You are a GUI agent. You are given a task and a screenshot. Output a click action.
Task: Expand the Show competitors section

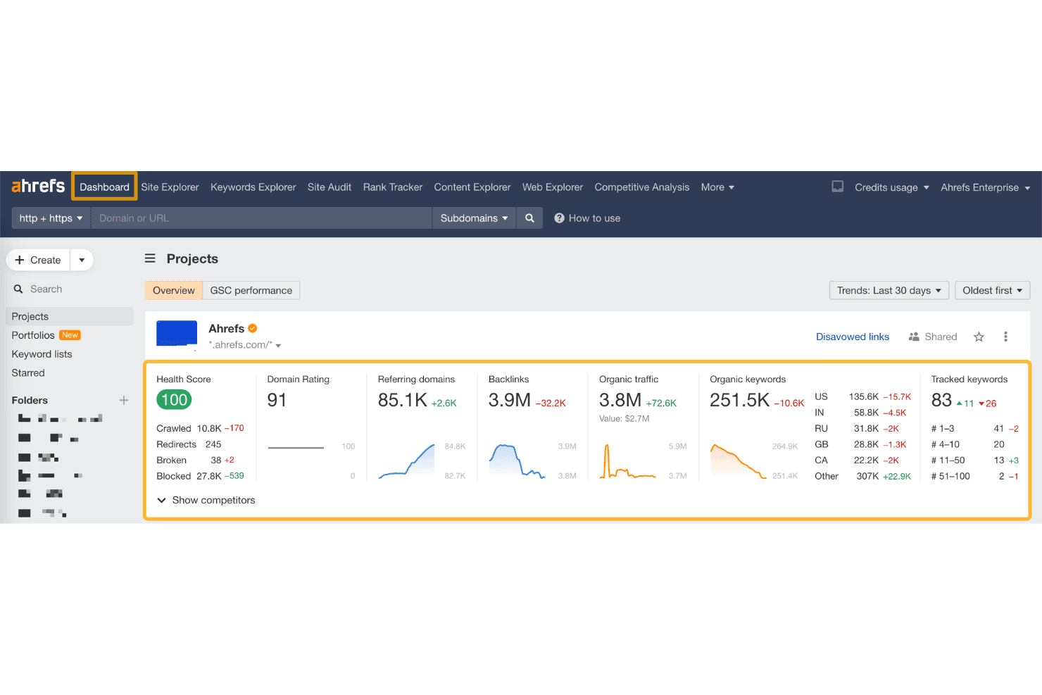click(x=206, y=500)
